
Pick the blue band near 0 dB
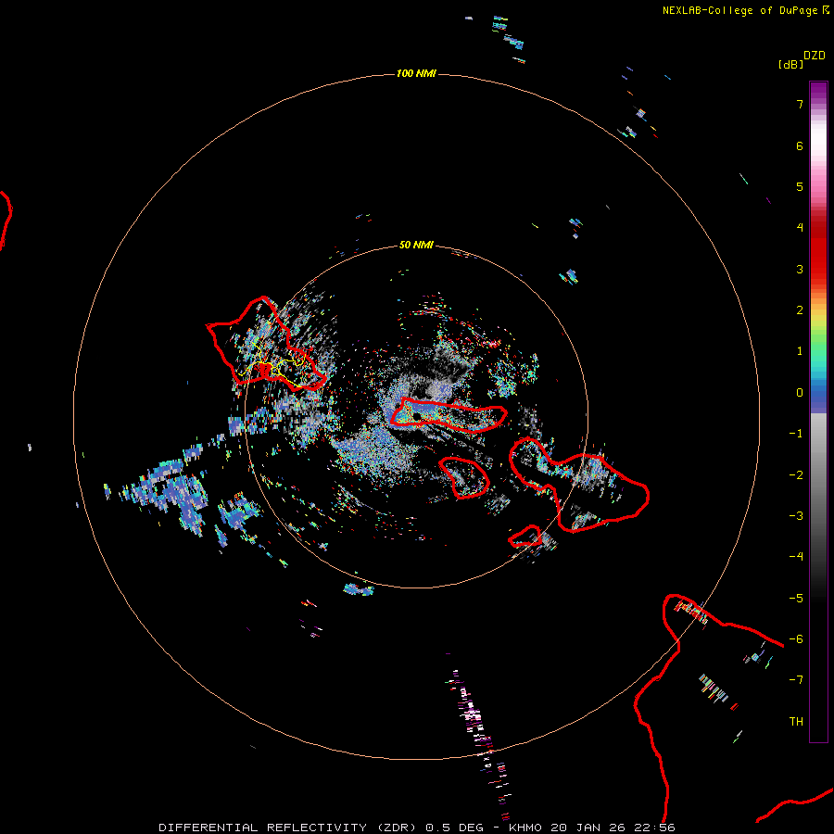click(818, 397)
